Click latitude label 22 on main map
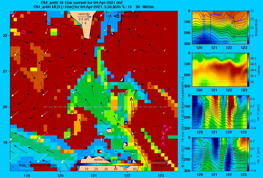 click(5, 36)
